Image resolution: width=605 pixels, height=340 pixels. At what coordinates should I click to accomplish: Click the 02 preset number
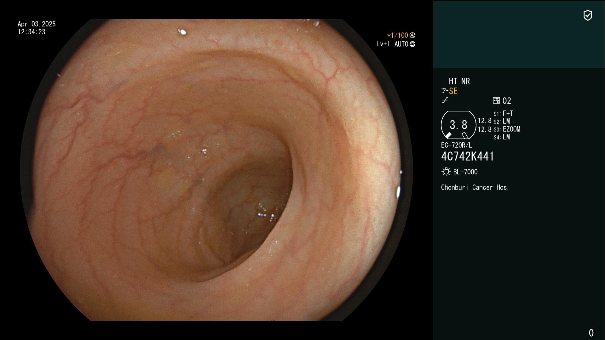(x=507, y=101)
